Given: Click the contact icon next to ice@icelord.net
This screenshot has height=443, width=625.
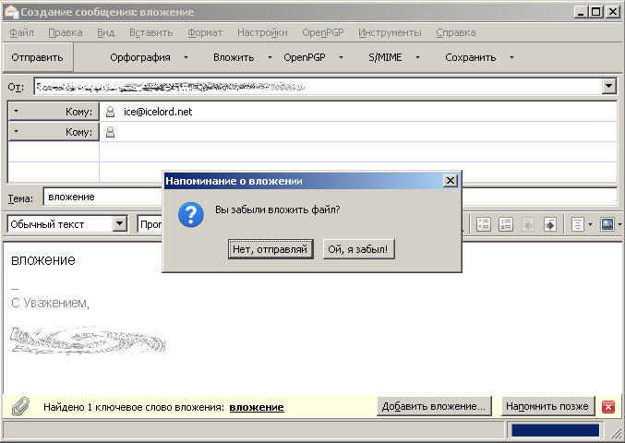Looking at the screenshot, I should click(x=111, y=112).
